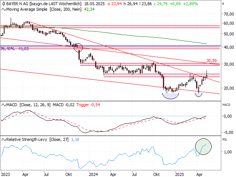Image resolution: width=236 pixels, height=177 pixels.
Task: Click the wave icon before Relative Strength Levy
Action: 4,140
